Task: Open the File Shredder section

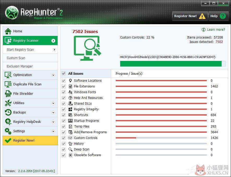Action: (x=30, y=94)
